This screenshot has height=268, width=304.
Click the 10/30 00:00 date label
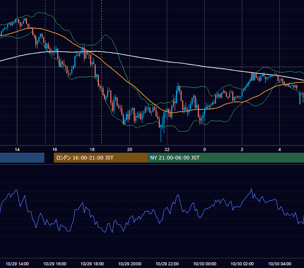205,264
